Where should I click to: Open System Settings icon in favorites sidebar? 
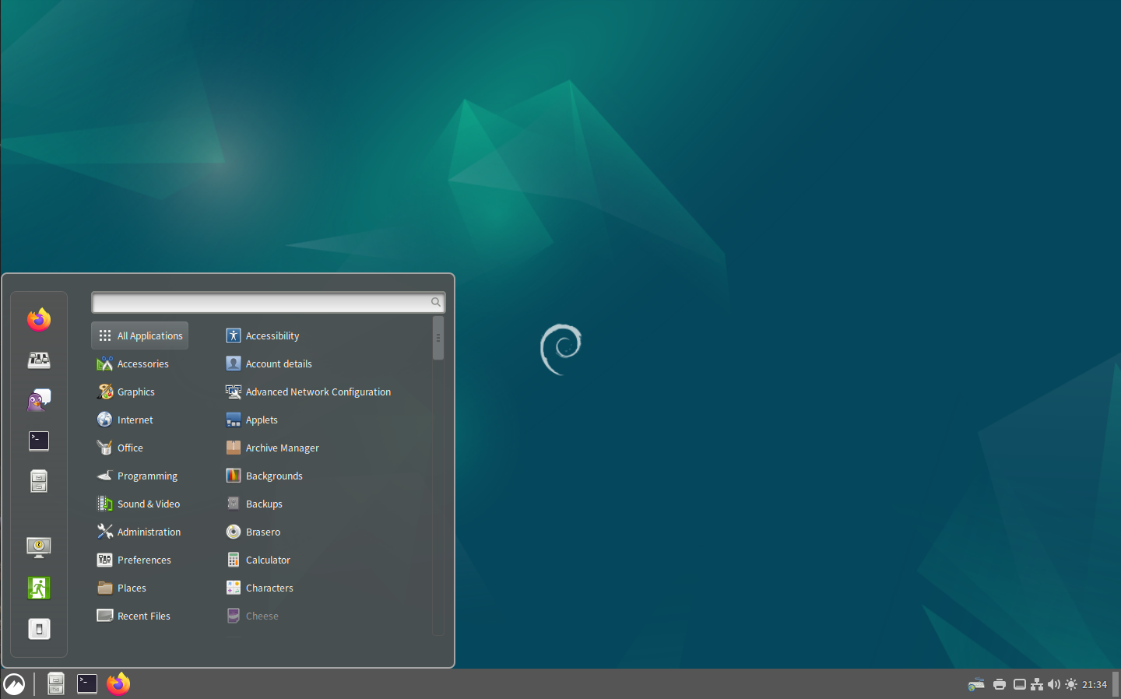tap(39, 360)
